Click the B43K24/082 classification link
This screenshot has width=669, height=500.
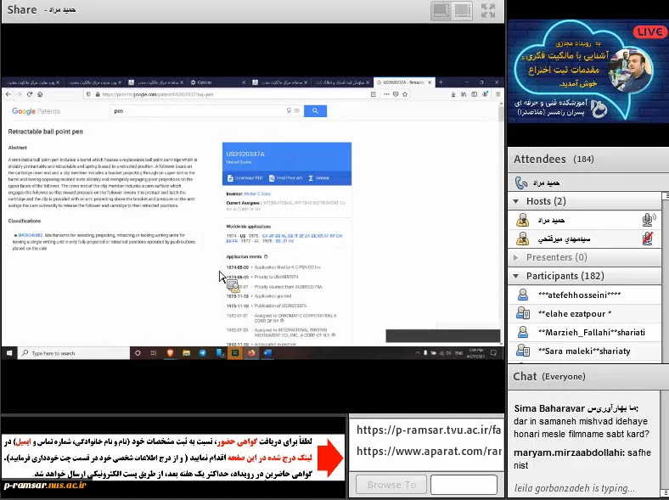pos(31,235)
